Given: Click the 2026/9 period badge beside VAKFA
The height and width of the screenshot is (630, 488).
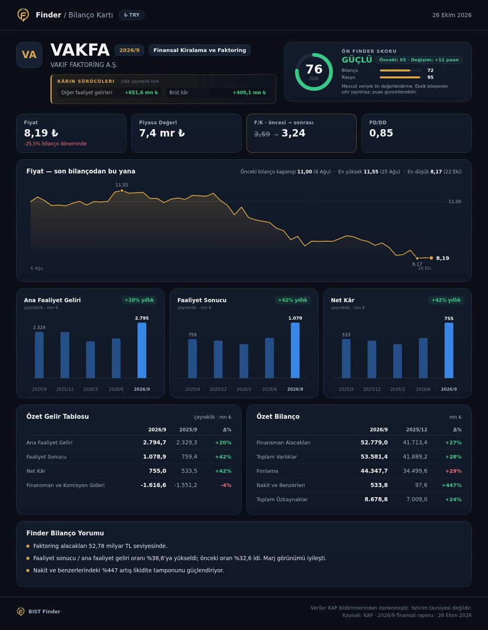Looking at the screenshot, I should tap(129, 50).
